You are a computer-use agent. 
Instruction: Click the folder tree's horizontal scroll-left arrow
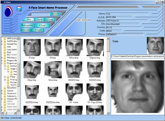pos(2,113)
